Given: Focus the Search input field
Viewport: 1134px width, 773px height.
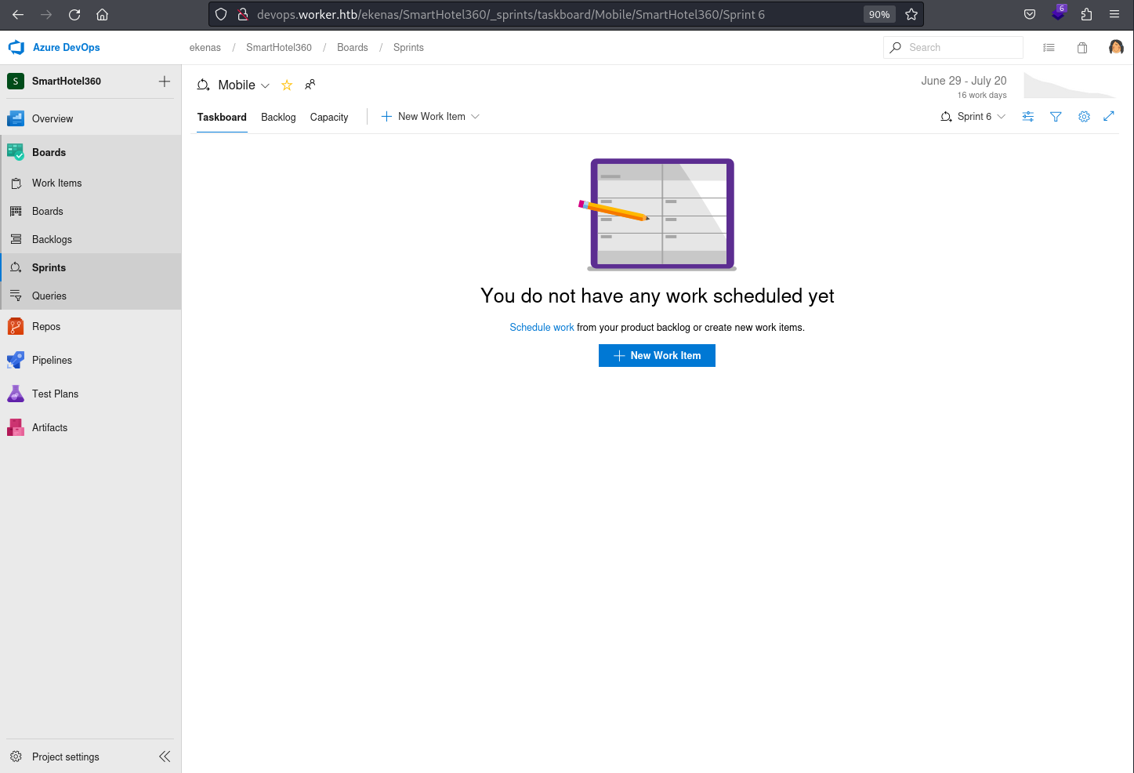Looking at the screenshot, I should pyautogui.click(x=953, y=48).
